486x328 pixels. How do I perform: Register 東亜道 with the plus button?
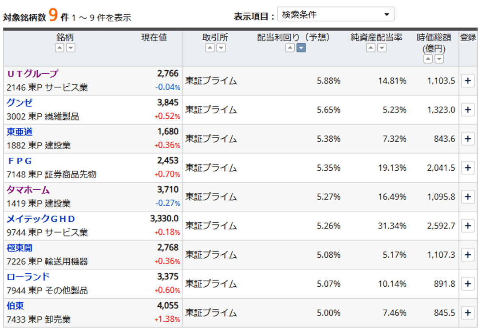coord(468,139)
